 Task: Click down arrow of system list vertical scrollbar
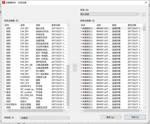(x=144, y=108)
